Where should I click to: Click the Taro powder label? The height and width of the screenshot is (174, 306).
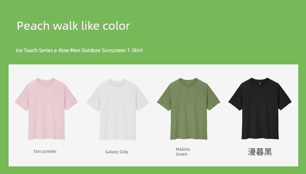point(45,152)
